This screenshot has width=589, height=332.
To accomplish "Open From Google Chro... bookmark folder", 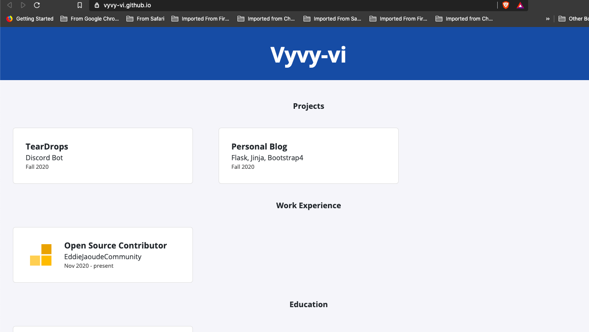I will point(90,18).
